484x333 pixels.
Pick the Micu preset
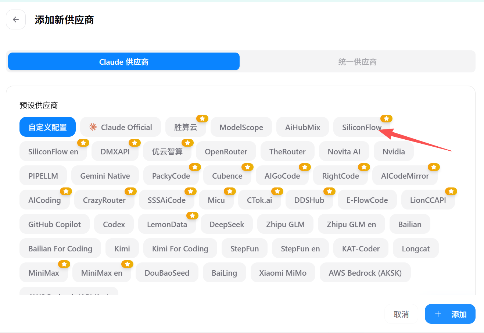coord(216,200)
